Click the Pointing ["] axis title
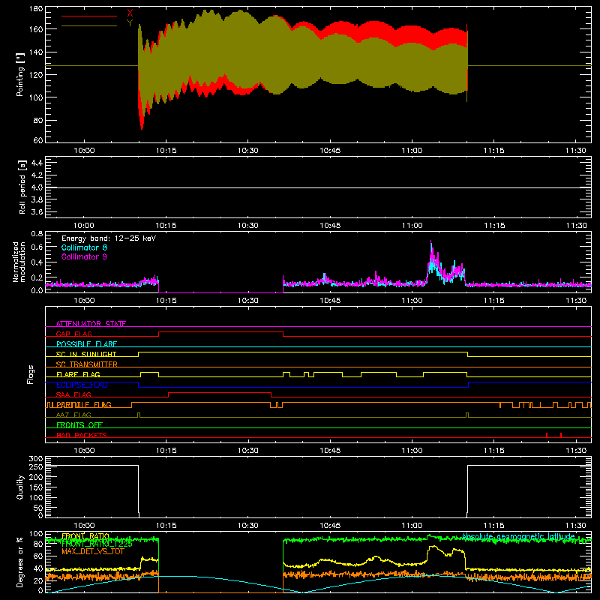 pyautogui.click(x=20, y=74)
